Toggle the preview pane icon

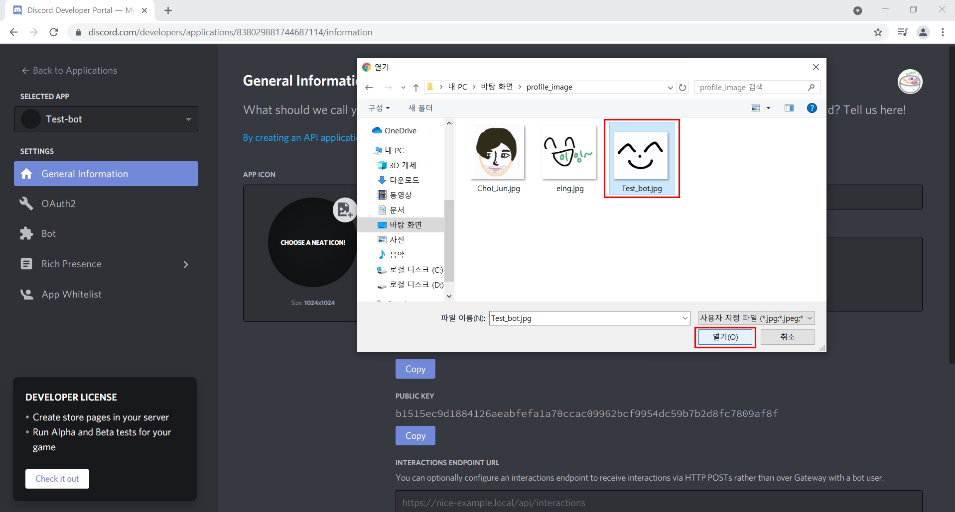pyautogui.click(x=789, y=108)
